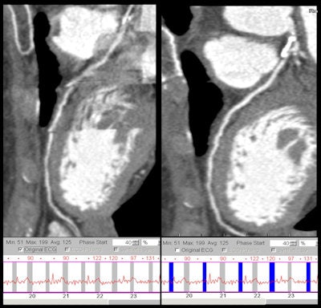Uncheck Original ECG in the left panel

[x=21, y=249]
